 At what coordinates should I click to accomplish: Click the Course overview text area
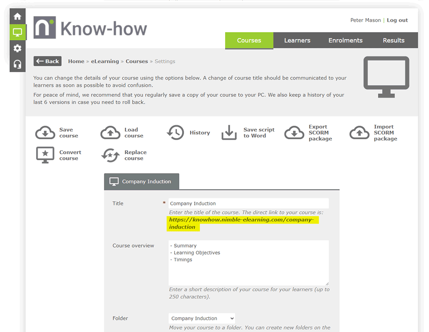pos(249,261)
